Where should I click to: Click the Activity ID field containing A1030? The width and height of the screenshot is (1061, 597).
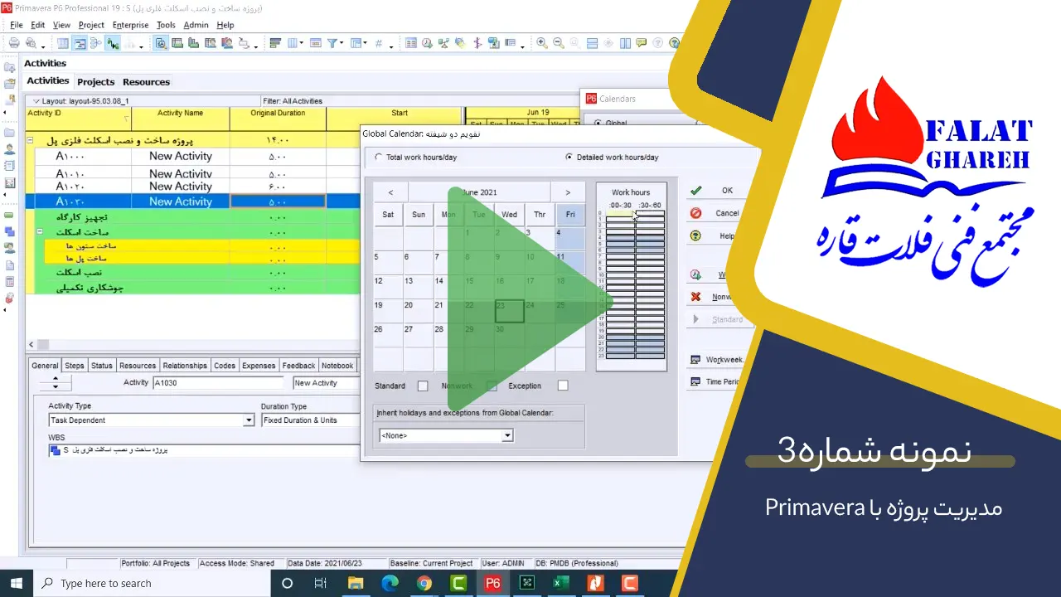click(x=218, y=383)
